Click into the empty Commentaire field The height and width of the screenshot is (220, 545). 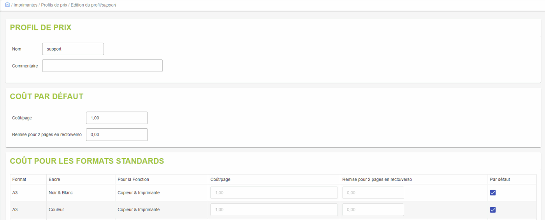[102, 66]
